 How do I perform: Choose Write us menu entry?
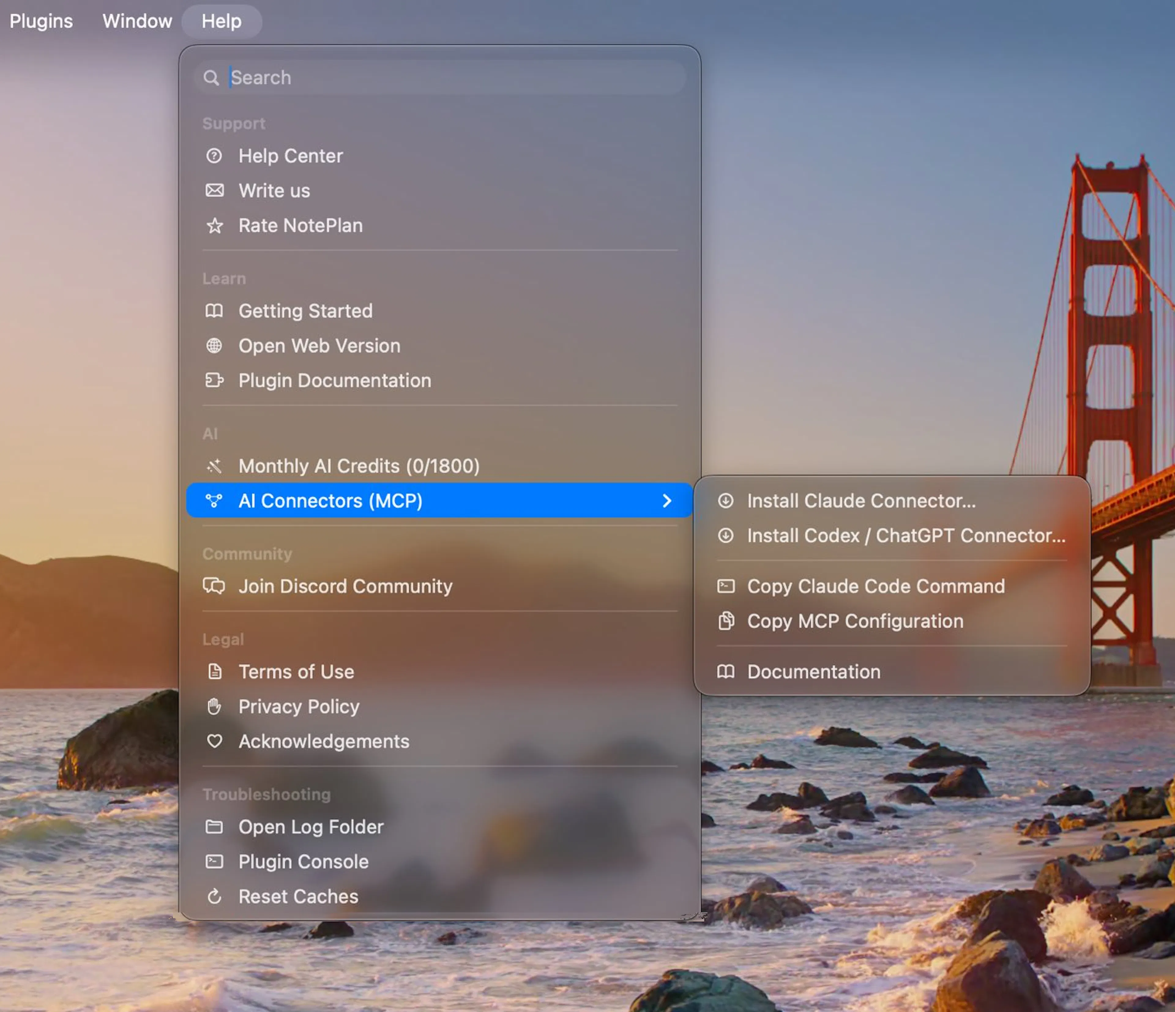[x=439, y=190]
